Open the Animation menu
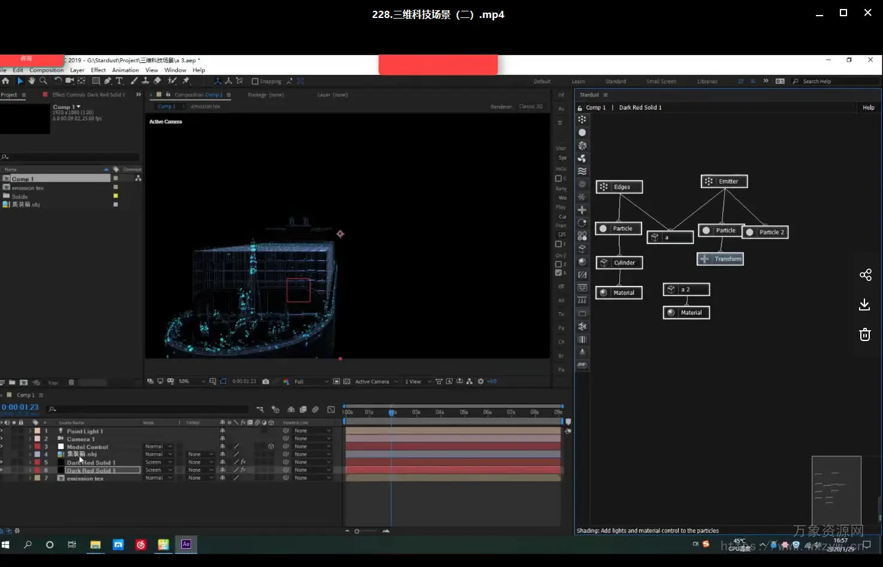 125,70
